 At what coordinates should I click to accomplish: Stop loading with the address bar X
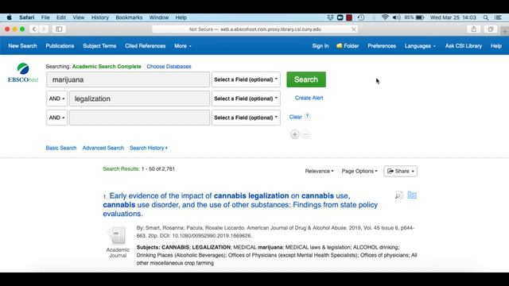(x=353, y=29)
